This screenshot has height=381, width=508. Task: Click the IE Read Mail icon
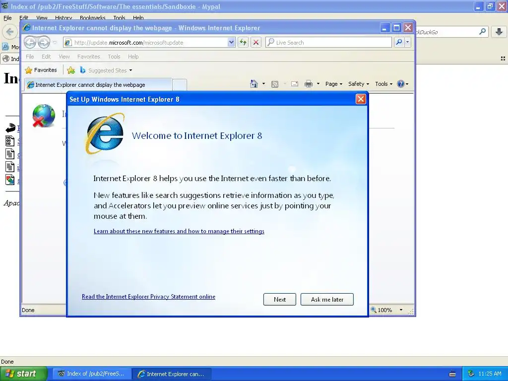tap(295, 84)
